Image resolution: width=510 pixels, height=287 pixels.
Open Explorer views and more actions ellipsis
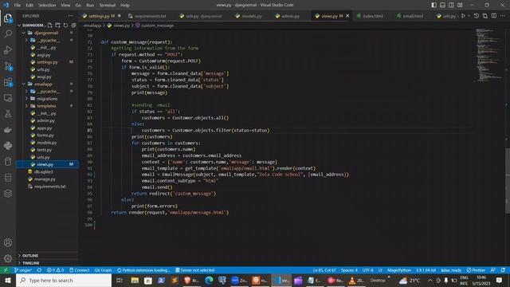71,16
